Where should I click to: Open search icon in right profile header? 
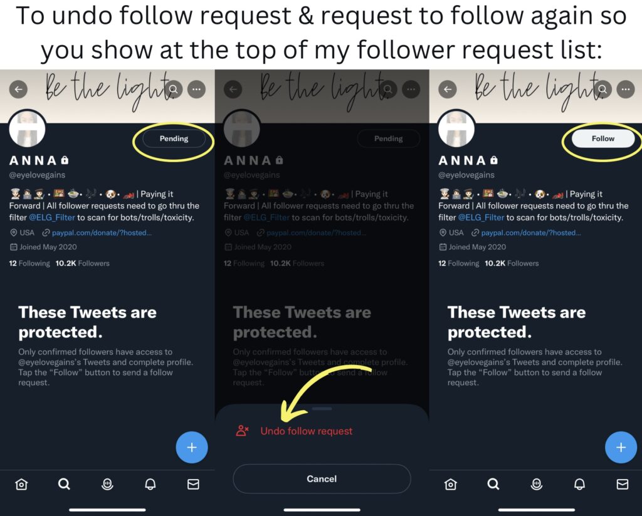tap(603, 89)
